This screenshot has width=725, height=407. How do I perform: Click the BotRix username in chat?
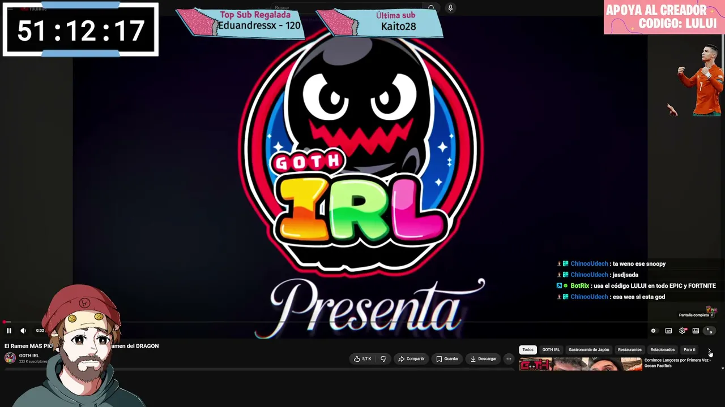coord(580,286)
